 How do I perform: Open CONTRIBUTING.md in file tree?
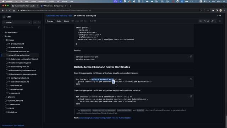tap(15, 101)
